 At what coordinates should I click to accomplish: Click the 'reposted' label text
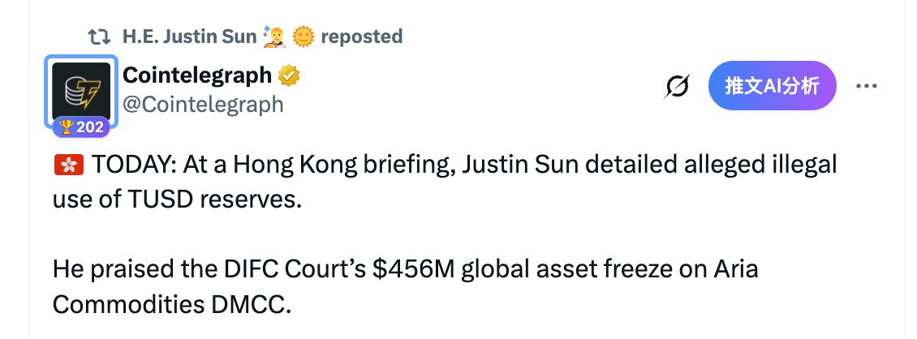pyautogui.click(x=361, y=36)
